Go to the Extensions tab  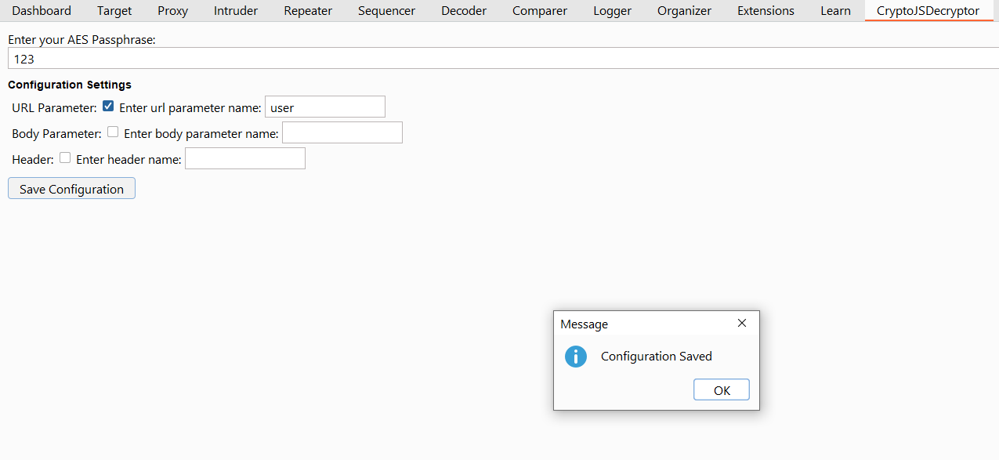click(766, 11)
